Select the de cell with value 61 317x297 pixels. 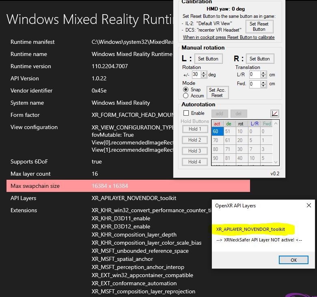pos(230,140)
